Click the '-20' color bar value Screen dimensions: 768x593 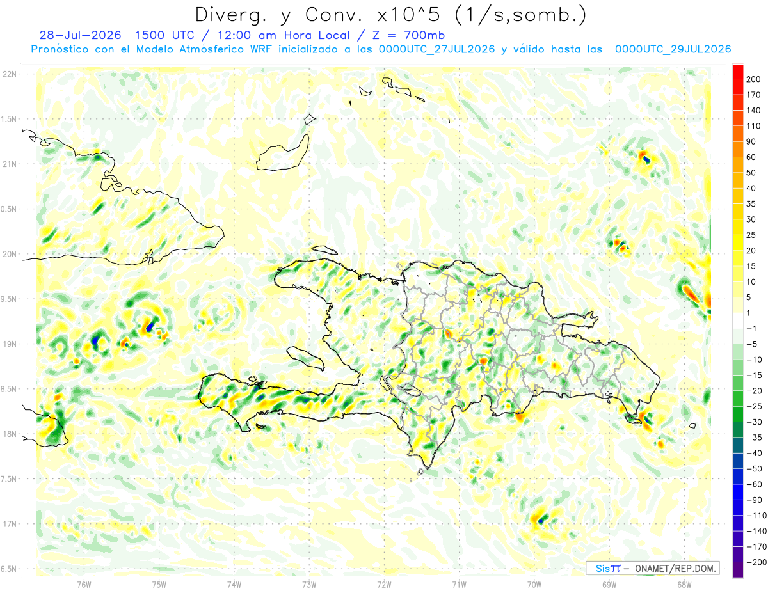point(756,391)
